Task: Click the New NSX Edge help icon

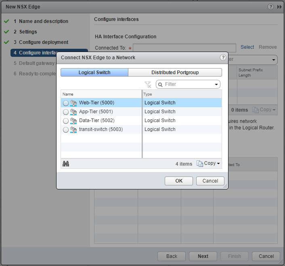Action: (x=270, y=7)
